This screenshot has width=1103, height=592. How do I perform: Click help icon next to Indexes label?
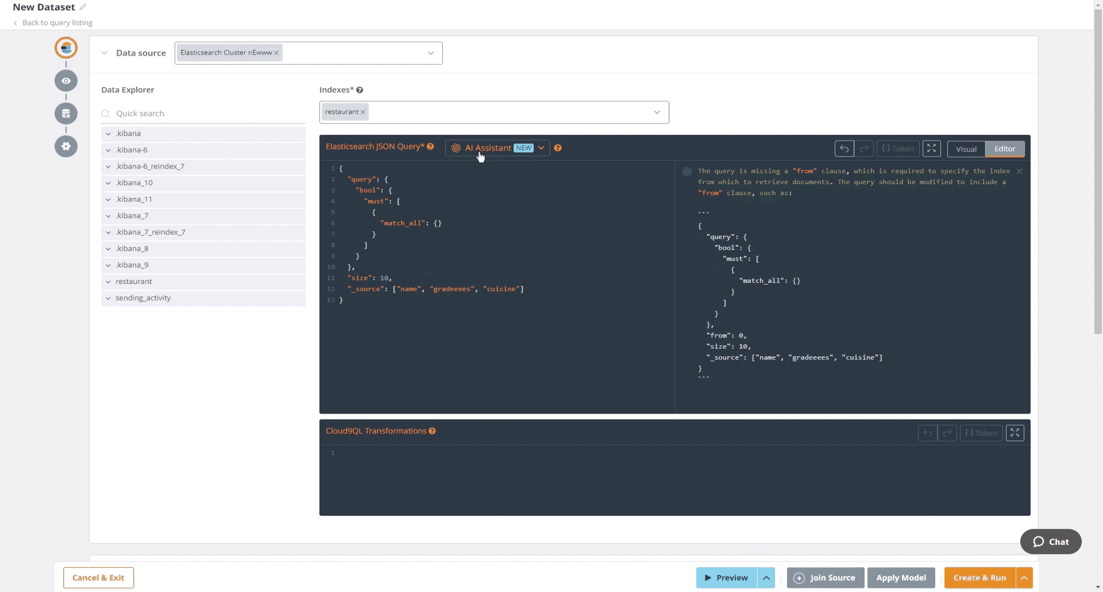[x=360, y=90]
